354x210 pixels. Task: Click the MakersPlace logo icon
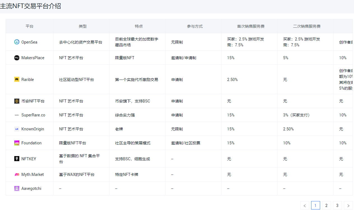point(17,58)
